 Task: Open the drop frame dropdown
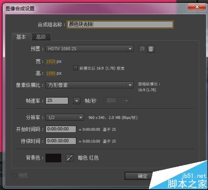pos(117,101)
